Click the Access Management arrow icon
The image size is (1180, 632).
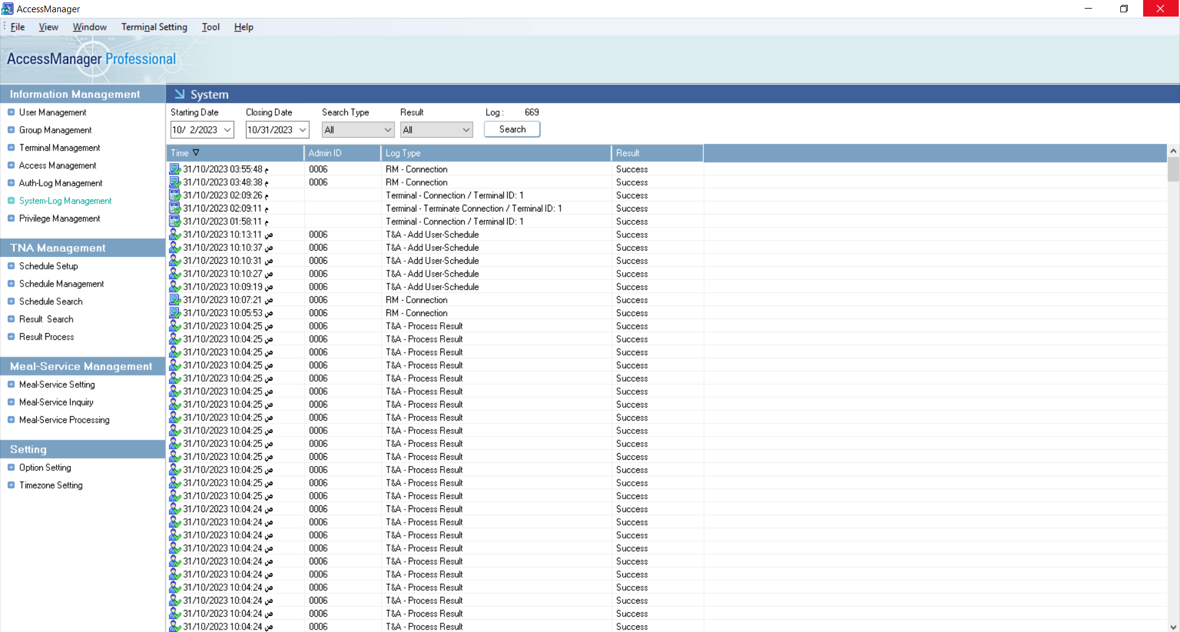[x=10, y=165]
